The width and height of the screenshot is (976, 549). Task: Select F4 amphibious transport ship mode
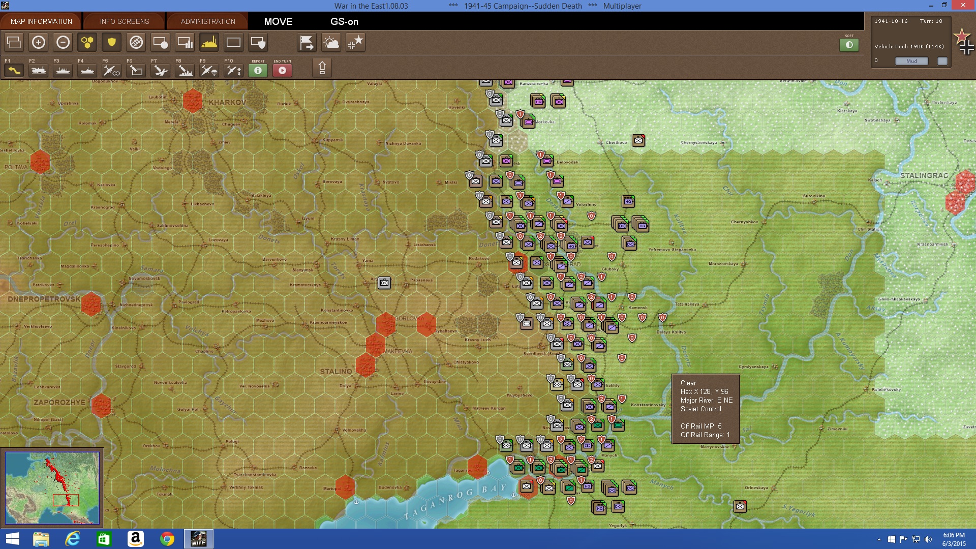click(x=87, y=70)
